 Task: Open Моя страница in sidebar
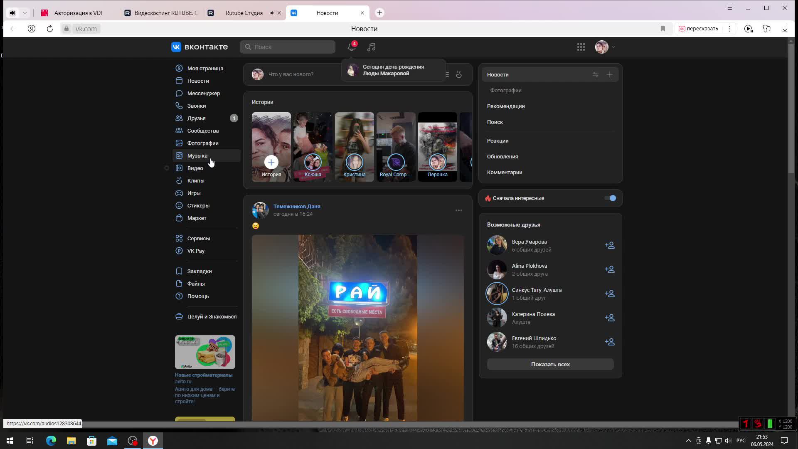pyautogui.click(x=206, y=68)
